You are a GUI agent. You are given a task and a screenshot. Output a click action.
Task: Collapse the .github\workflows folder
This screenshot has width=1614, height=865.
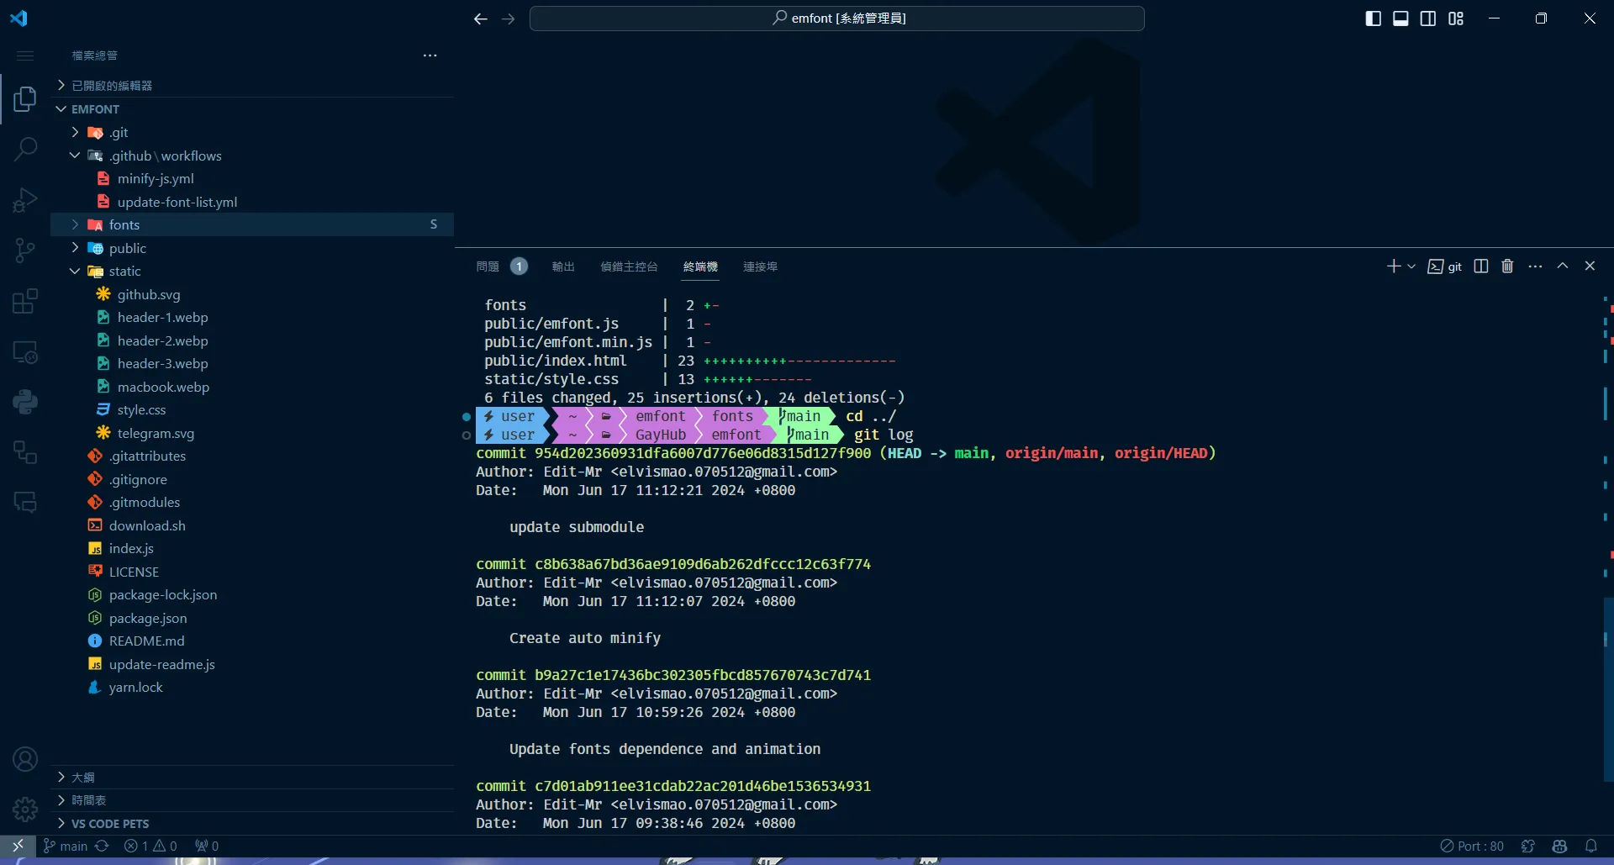(x=252, y=156)
